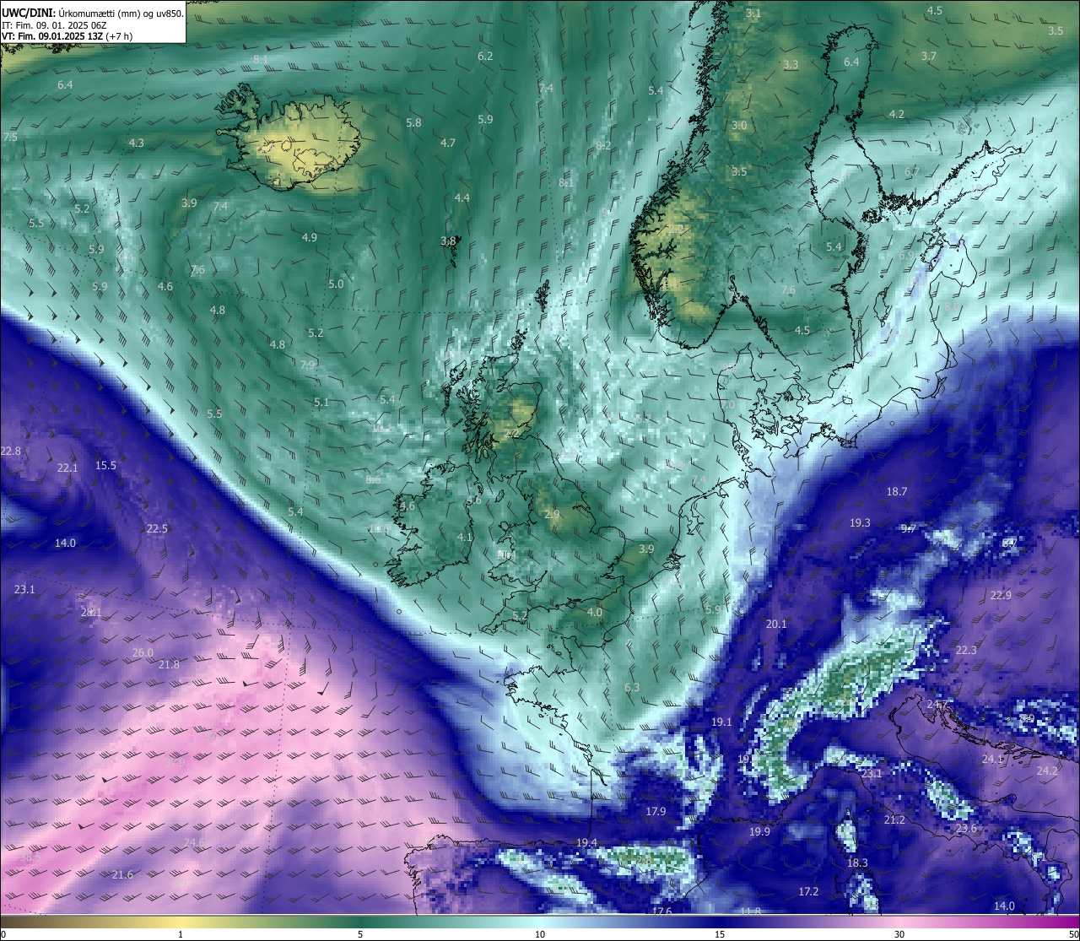Click the color scale label 30

pyautogui.click(x=899, y=934)
